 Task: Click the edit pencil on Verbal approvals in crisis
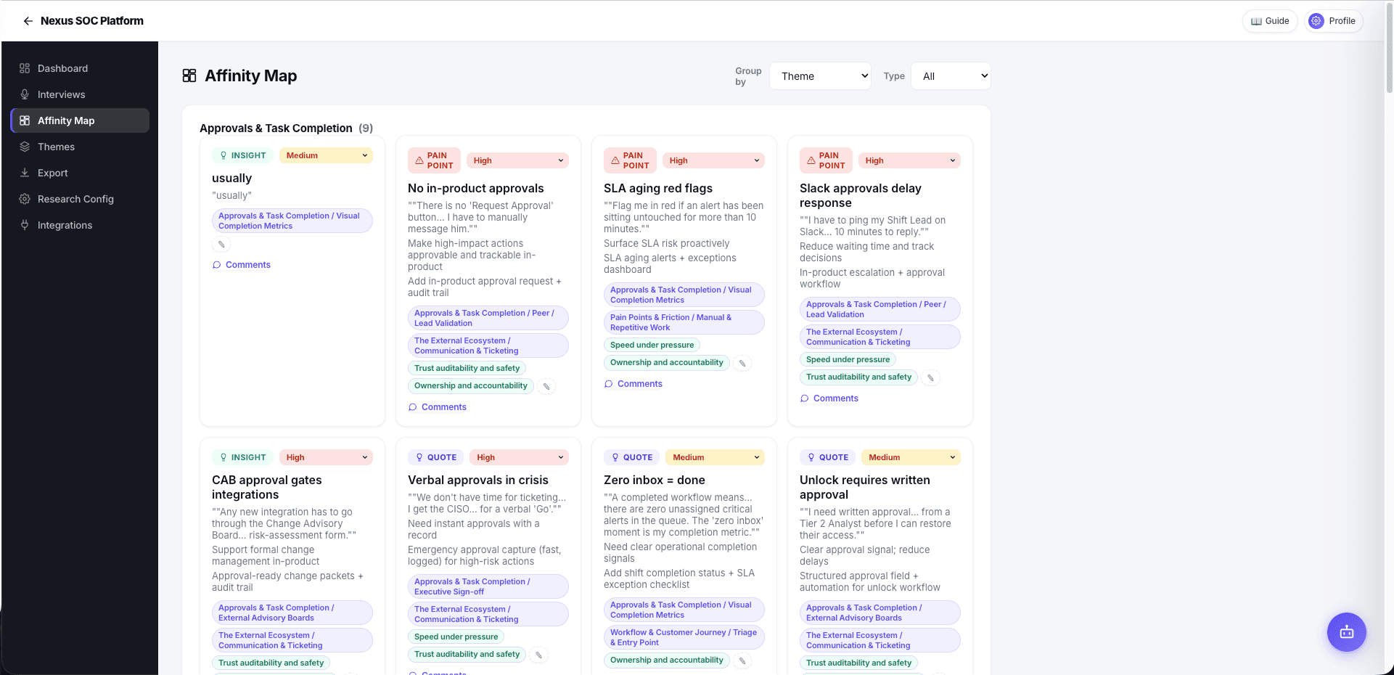click(x=538, y=655)
